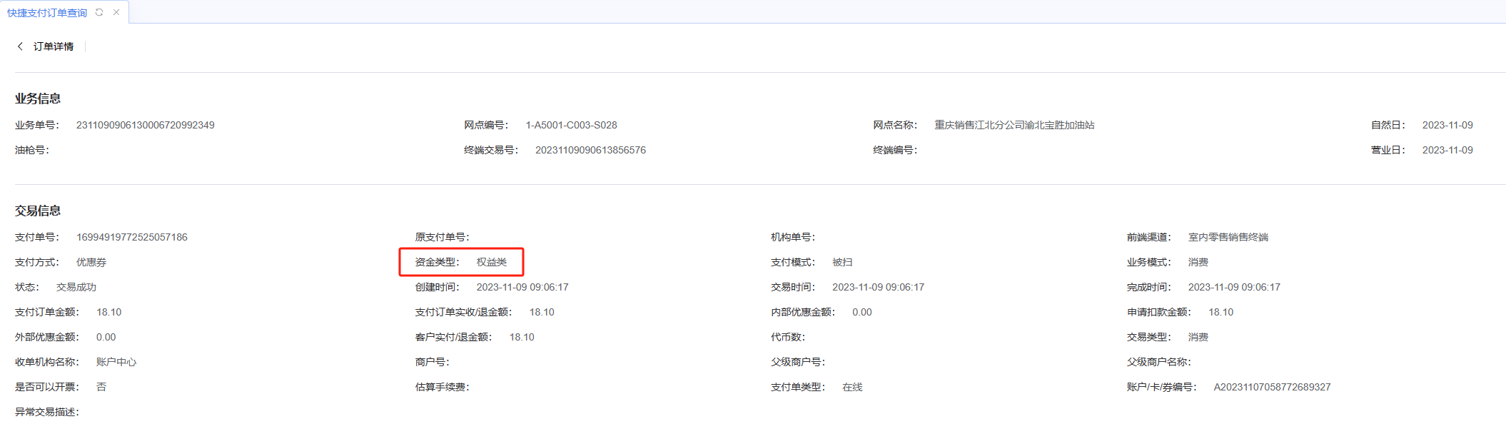Viewport: 1506px width, 444px height.
Task: Click the back arrow beside 订单详情
Action: pyautogui.click(x=20, y=46)
